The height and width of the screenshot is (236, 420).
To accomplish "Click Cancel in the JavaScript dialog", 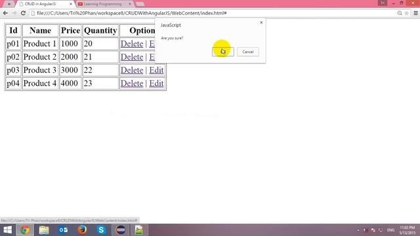I will (248, 52).
